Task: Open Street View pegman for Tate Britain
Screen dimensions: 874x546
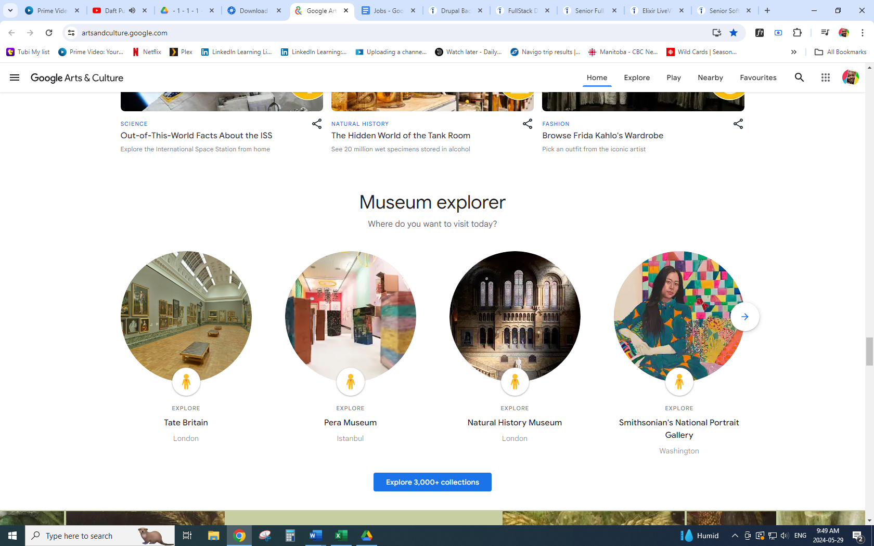Action: coord(186,382)
